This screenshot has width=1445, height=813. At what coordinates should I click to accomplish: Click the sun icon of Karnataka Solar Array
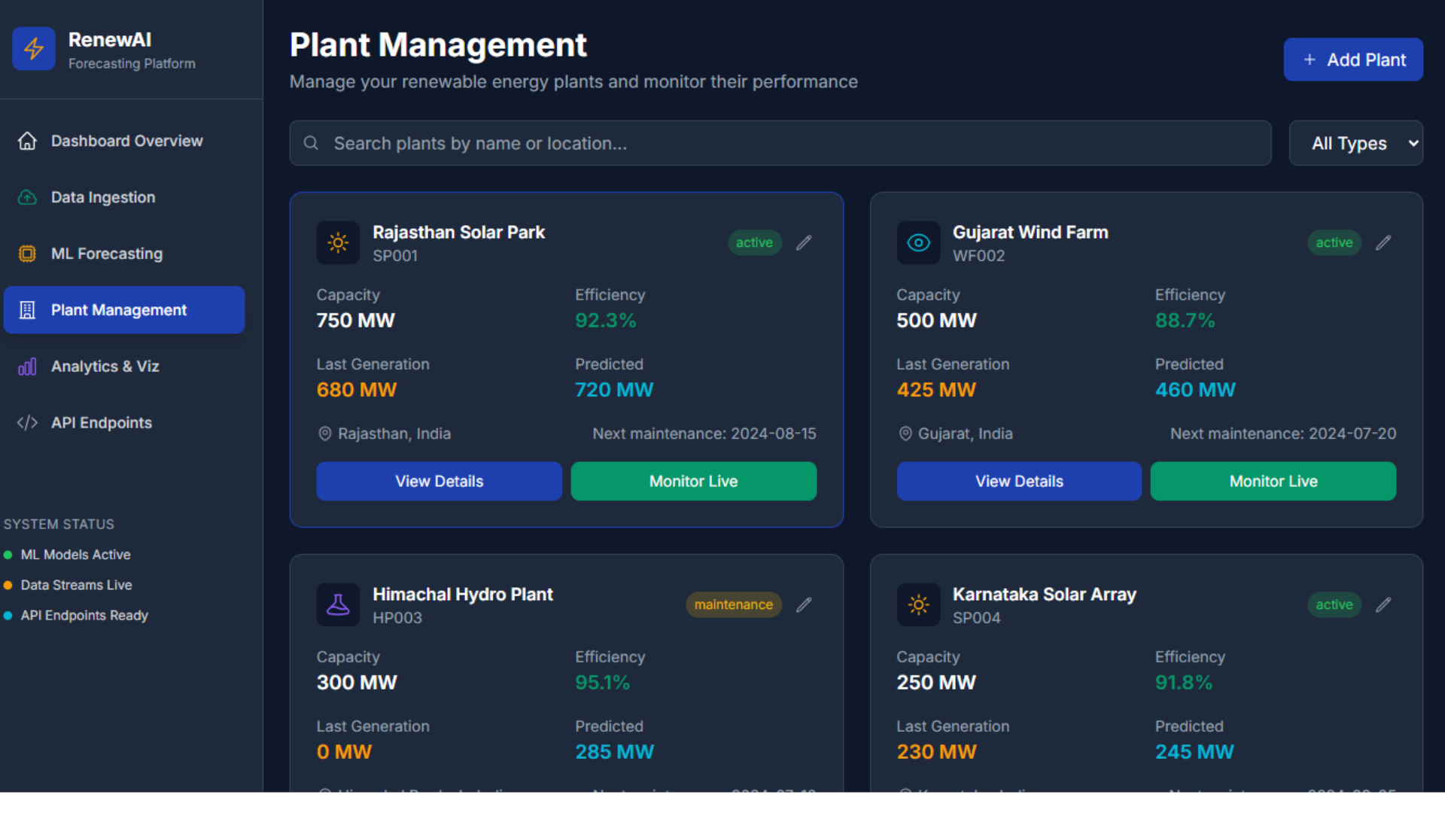pos(918,604)
